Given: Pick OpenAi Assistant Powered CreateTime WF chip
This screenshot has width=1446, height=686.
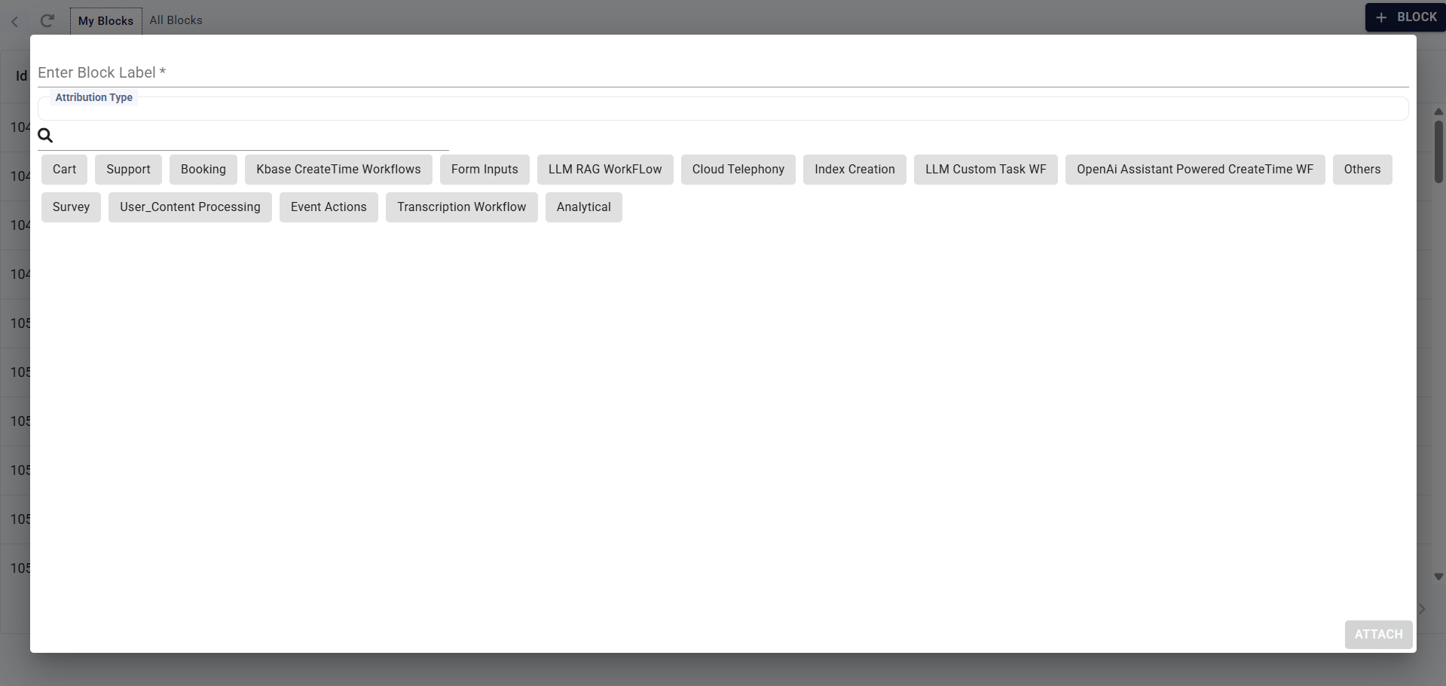Looking at the screenshot, I should 1195,170.
